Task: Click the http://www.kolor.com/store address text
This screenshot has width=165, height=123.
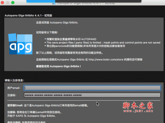Action: [x=106, y=60]
